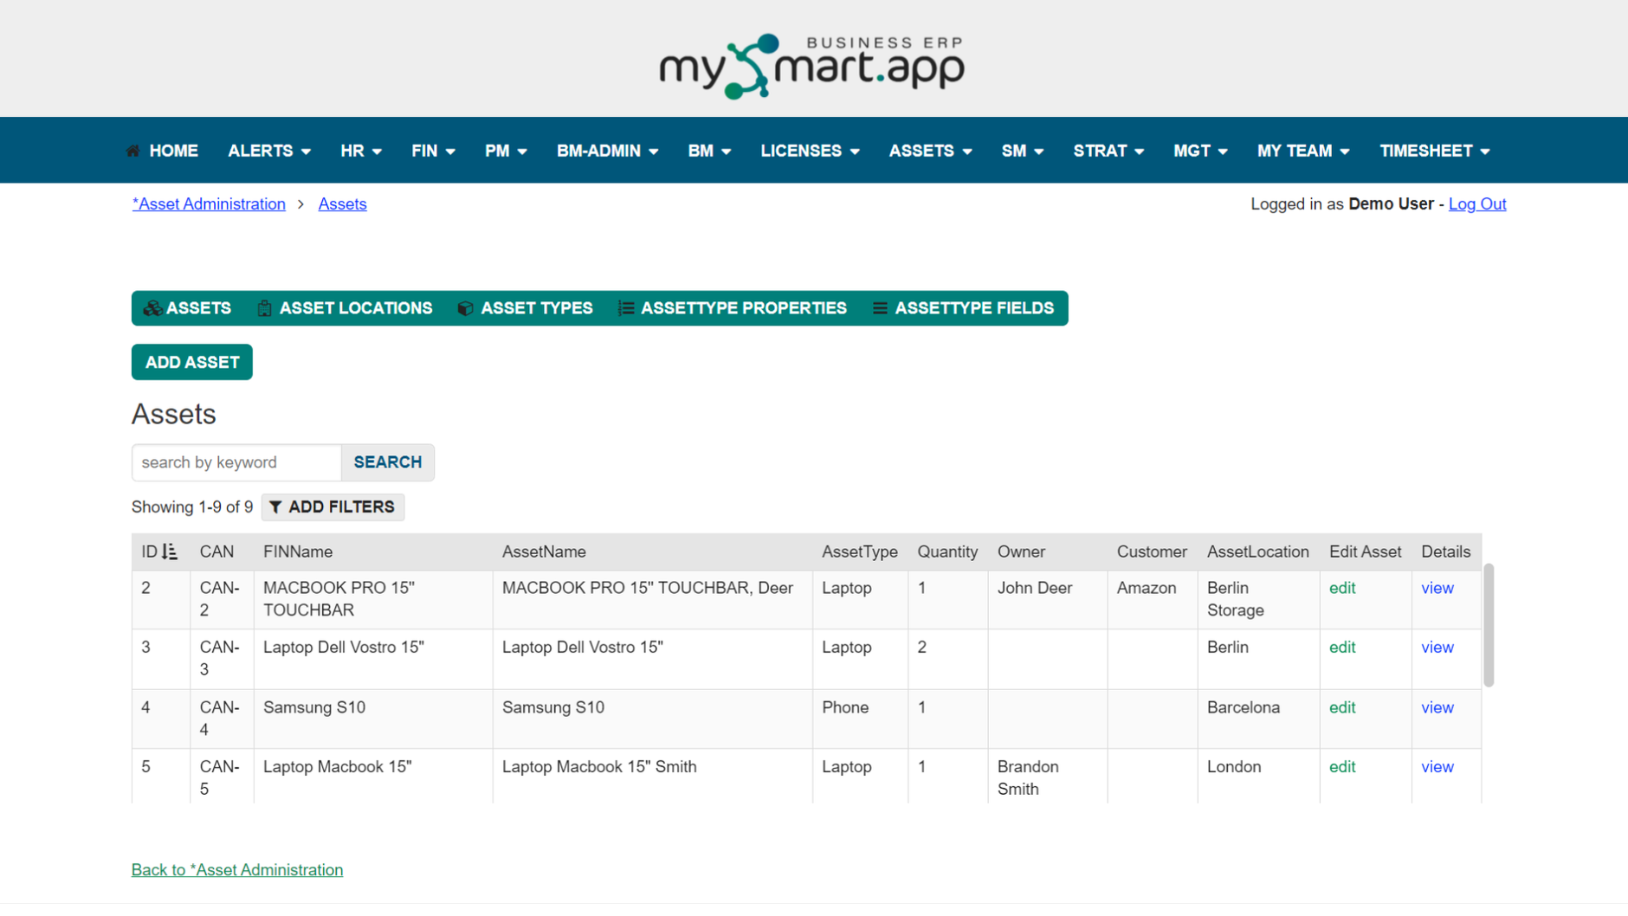The image size is (1628, 916).
Task: Open the STRAT menu
Action: [1108, 151]
